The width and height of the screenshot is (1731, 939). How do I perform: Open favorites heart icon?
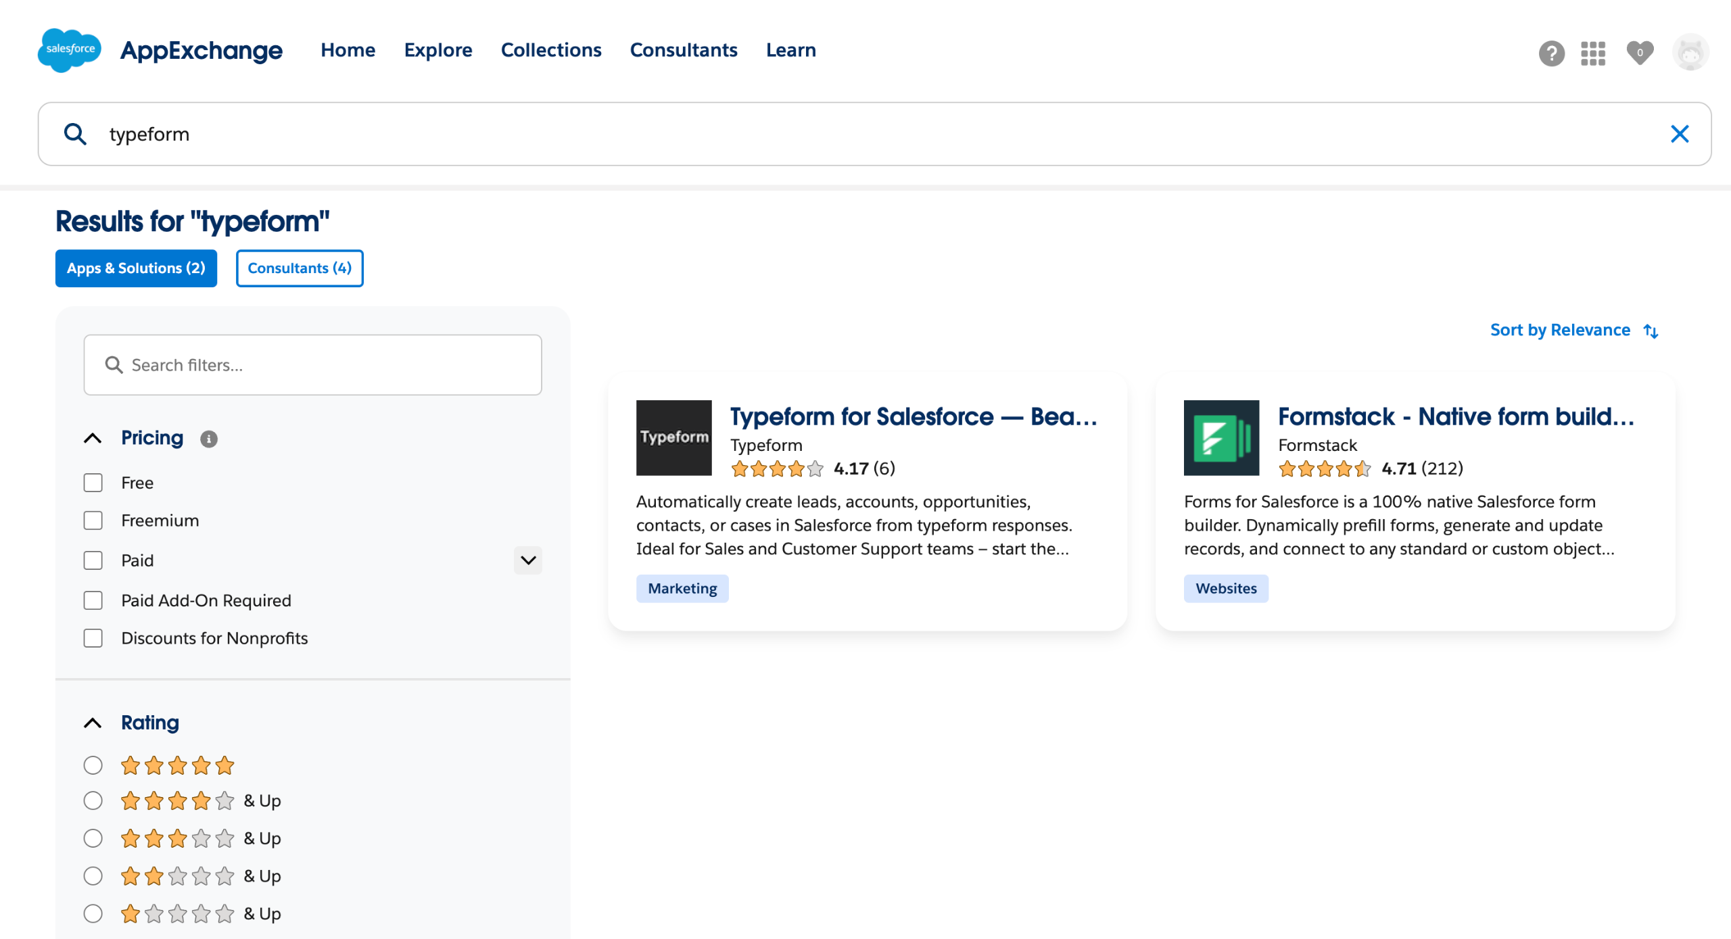pos(1639,53)
